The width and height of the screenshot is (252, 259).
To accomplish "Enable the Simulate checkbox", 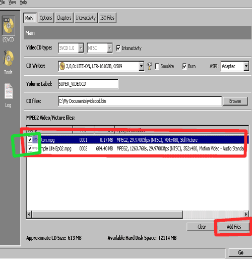I will (x=157, y=66).
